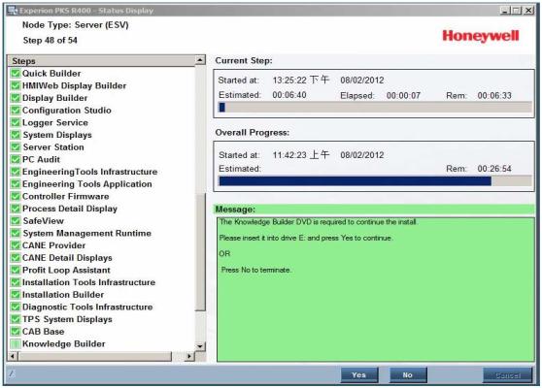Click green checkmark icon beside CANE Detail Displays
Image resolution: width=542 pixels, height=388 pixels.
click(16, 257)
